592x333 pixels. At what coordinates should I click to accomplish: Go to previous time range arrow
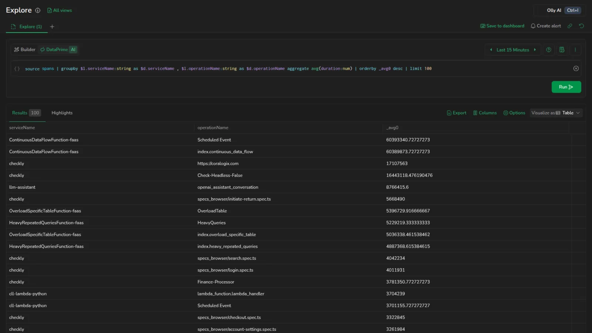click(x=491, y=50)
